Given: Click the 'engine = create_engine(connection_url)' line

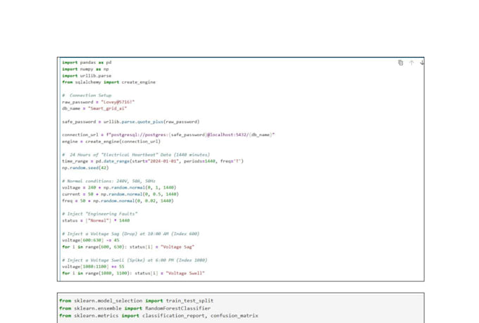Looking at the screenshot, I should tap(111, 141).
